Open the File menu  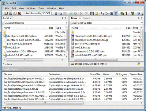pyautogui.click(x=7, y=9)
